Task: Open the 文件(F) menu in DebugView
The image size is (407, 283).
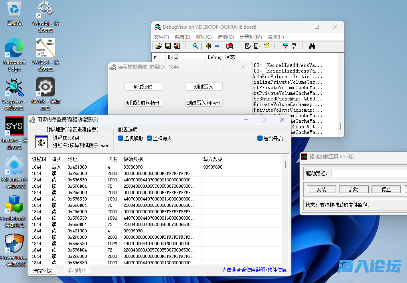Action: pyautogui.click(x=162, y=37)
